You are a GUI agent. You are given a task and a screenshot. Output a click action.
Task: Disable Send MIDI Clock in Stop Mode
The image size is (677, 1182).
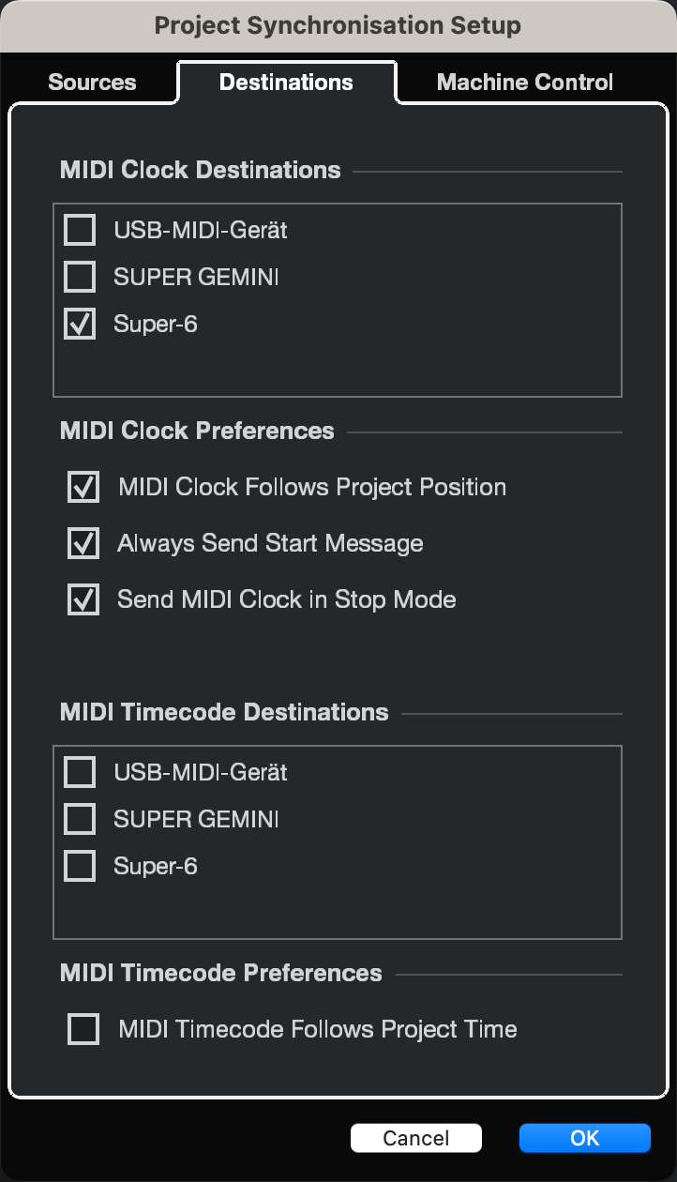point(83,599)
